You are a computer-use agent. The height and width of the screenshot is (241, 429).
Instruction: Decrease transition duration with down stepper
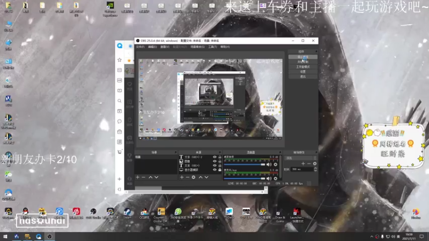(x=315, y=170)
